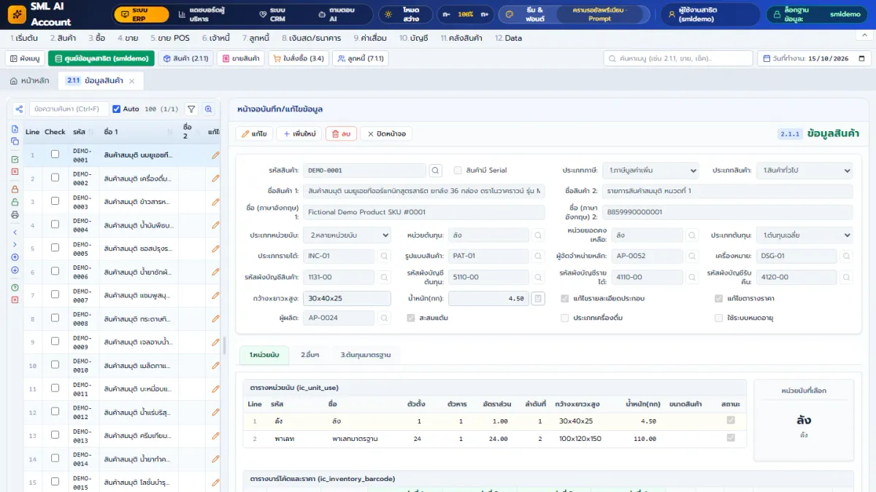Click the ปิดหน้าจอ close screen button
This screenshot has width=876, height=492.
point(386,133)
